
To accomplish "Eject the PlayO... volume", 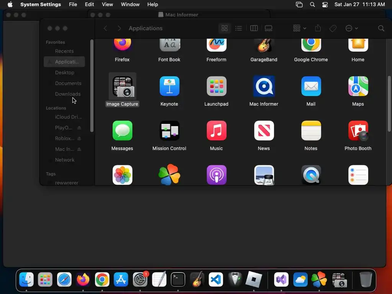I will click(79, 128).
